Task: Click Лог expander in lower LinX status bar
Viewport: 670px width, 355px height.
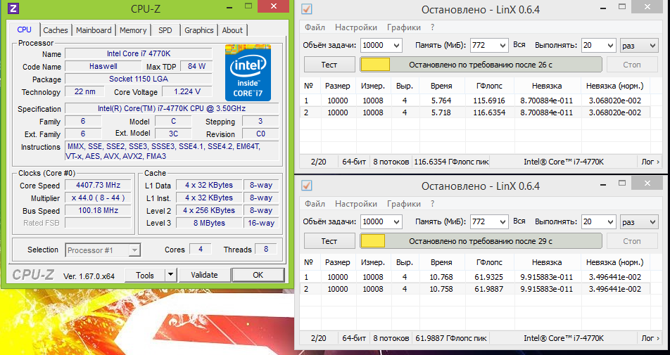Action: click(650, 338)
